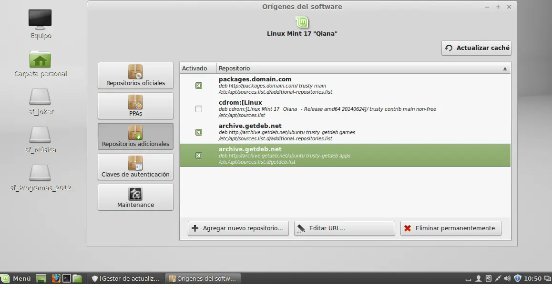Click plus icon on Agregar button
This screenshot has width=552, height=284.
[x=194, y=228]
